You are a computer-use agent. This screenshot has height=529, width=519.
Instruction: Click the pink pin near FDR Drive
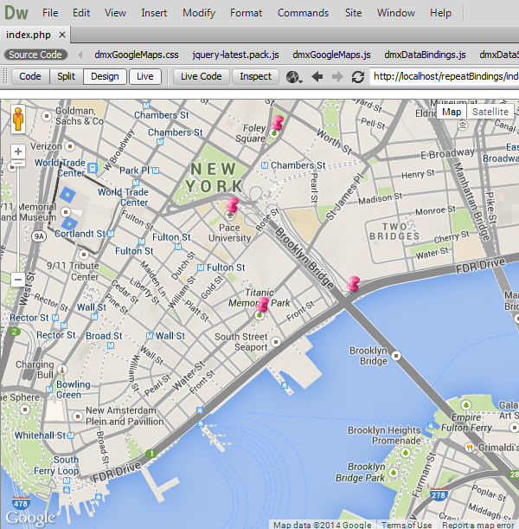[353, 283]
